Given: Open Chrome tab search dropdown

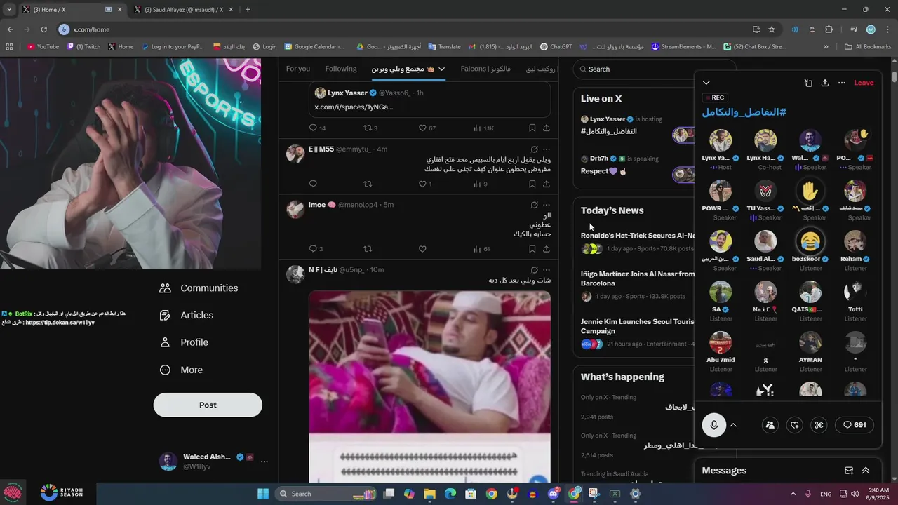Looking at the screenshot, I should click(x=9, y=10).
